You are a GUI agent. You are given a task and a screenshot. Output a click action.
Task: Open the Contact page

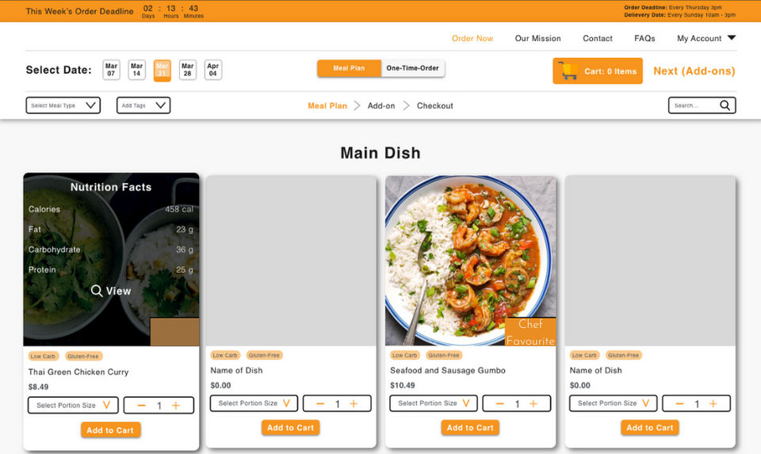coord(598,38)
